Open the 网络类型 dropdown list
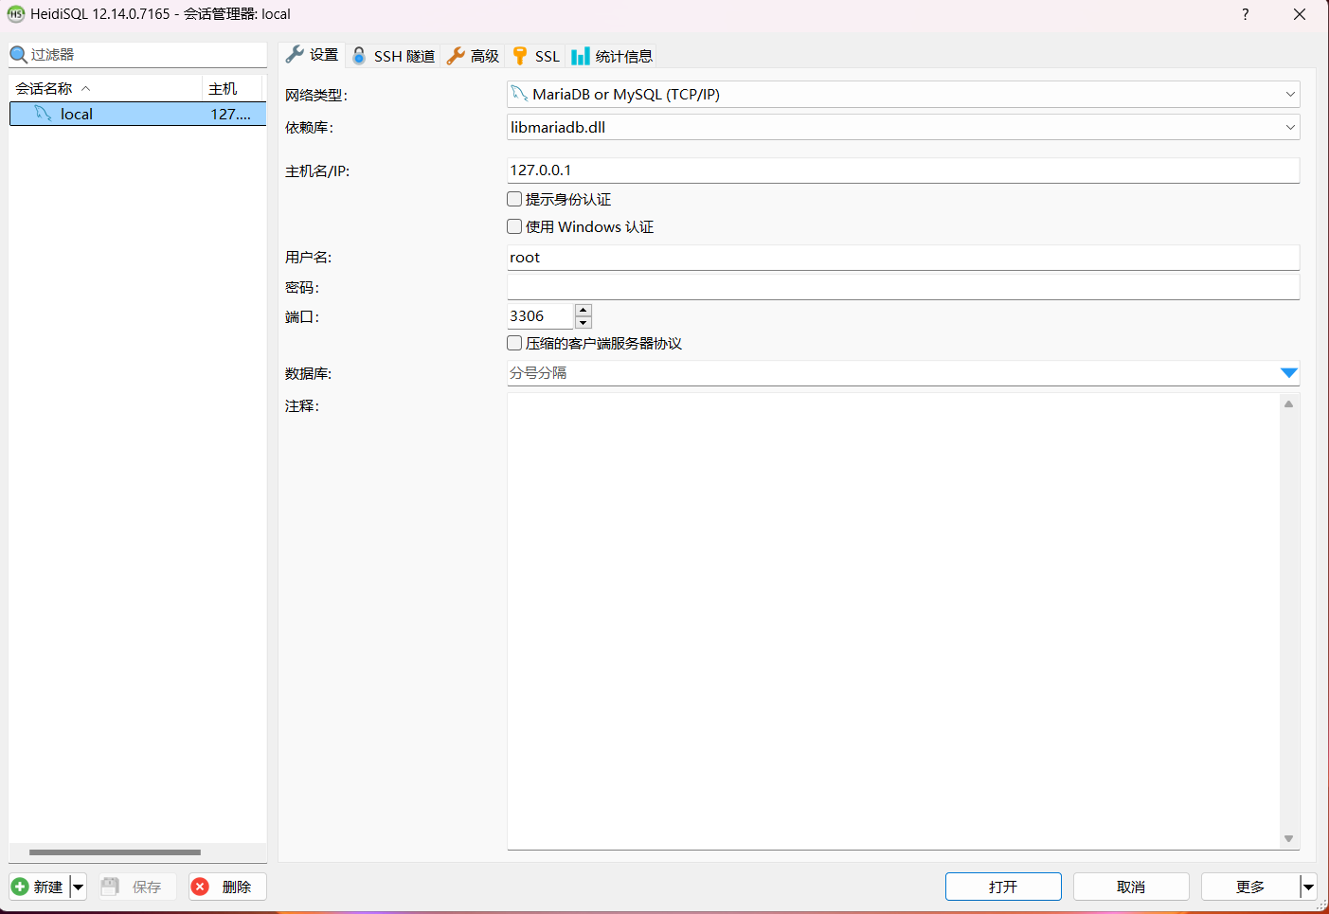 coord(1289,95)
